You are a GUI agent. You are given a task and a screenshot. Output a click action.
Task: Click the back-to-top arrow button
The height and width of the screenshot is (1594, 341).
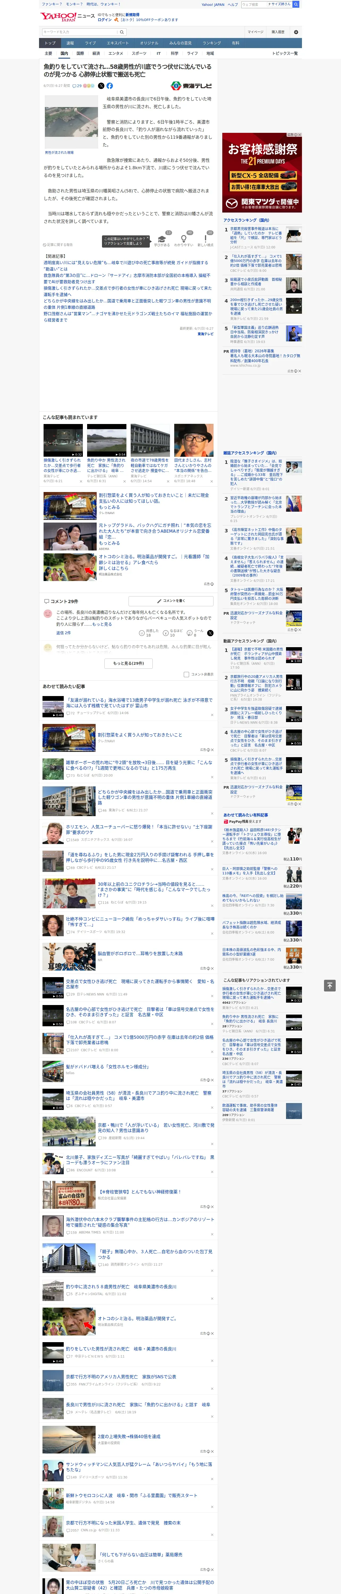point(330,986)
